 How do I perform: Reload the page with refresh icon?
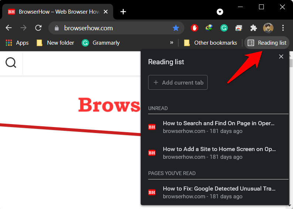(38, 28)
